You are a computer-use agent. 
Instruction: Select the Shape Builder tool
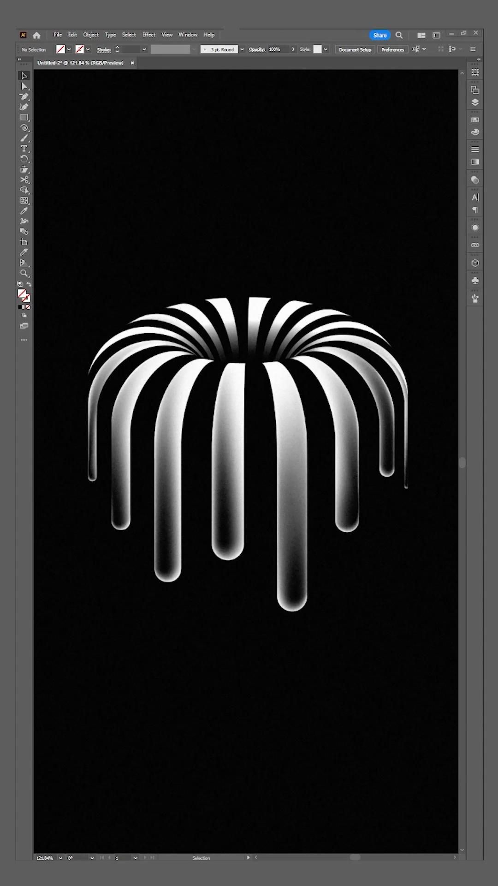[24, 190]
